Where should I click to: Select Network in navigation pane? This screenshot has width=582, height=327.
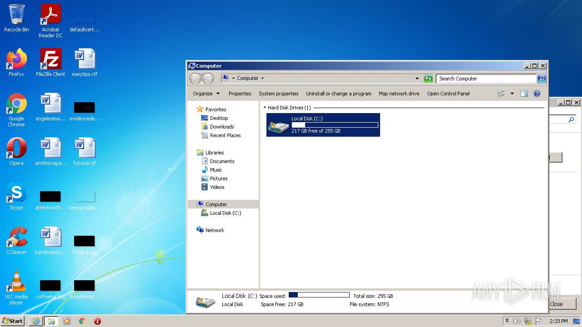pos(210,230)
